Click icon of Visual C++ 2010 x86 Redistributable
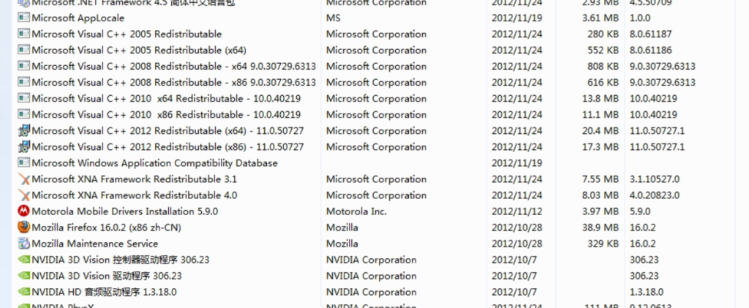 (23, 115)
